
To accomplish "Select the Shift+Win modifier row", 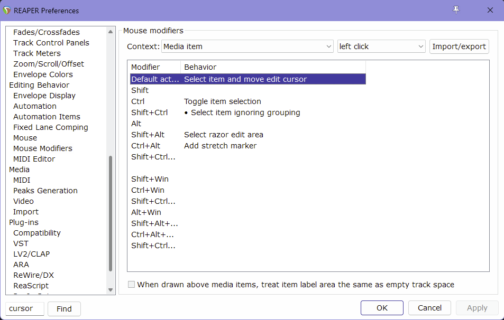I will (248, 179).
